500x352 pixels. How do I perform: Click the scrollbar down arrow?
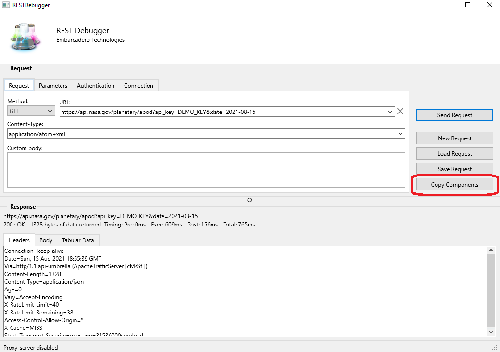click(491, 332)
